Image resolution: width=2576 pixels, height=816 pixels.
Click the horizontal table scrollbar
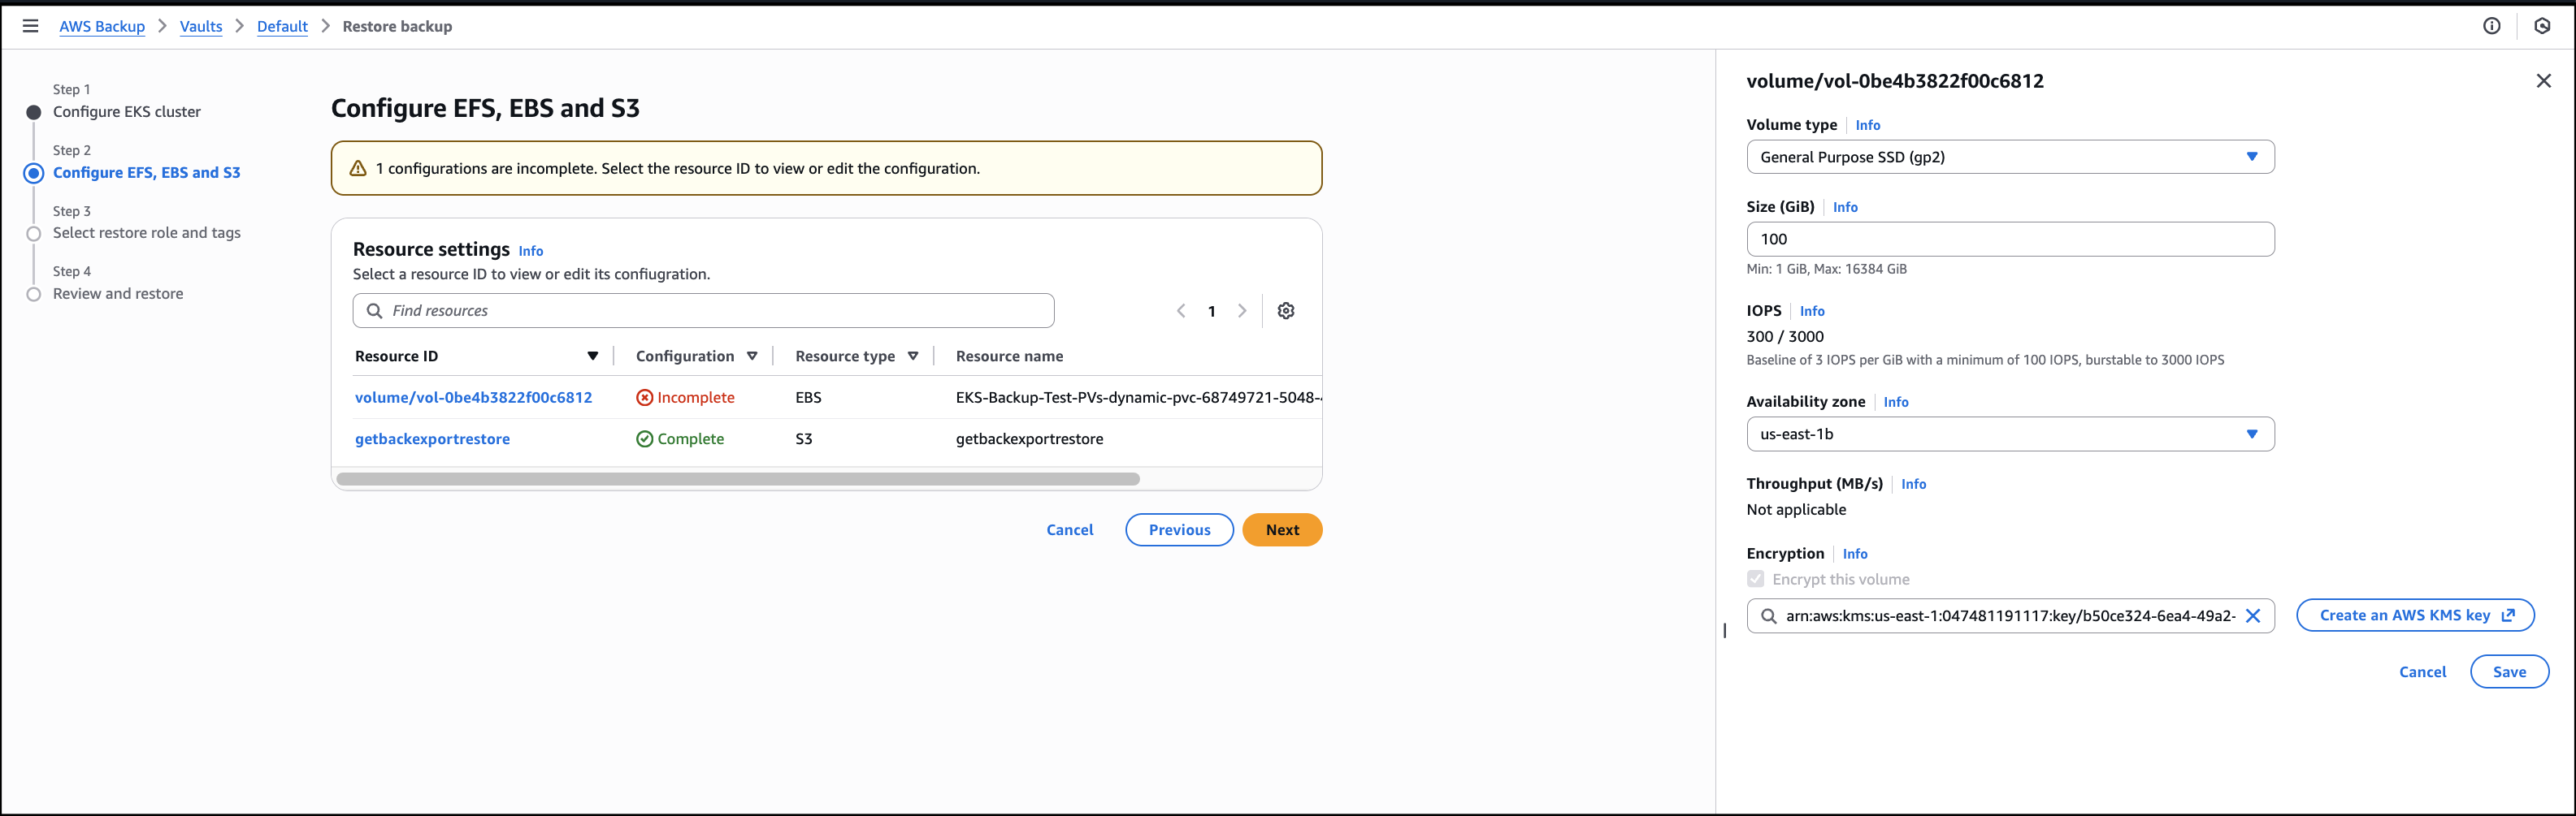click(x=738, y=479)
